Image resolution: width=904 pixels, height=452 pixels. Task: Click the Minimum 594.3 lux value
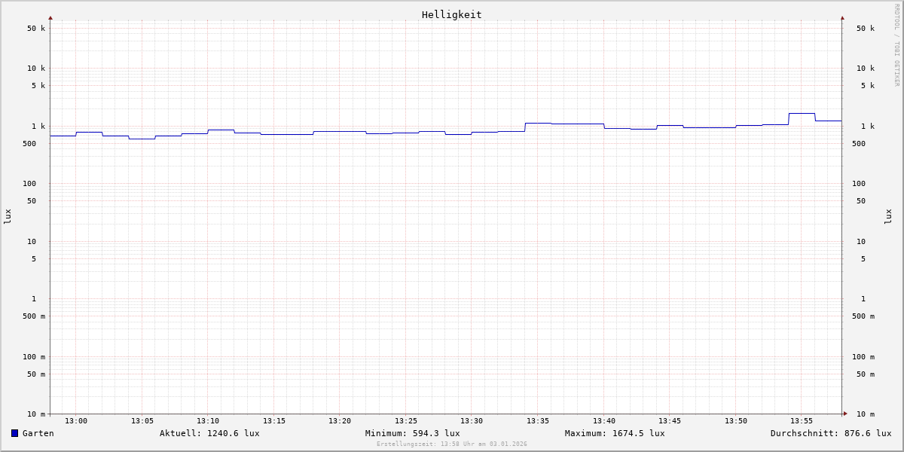point(412,433)
